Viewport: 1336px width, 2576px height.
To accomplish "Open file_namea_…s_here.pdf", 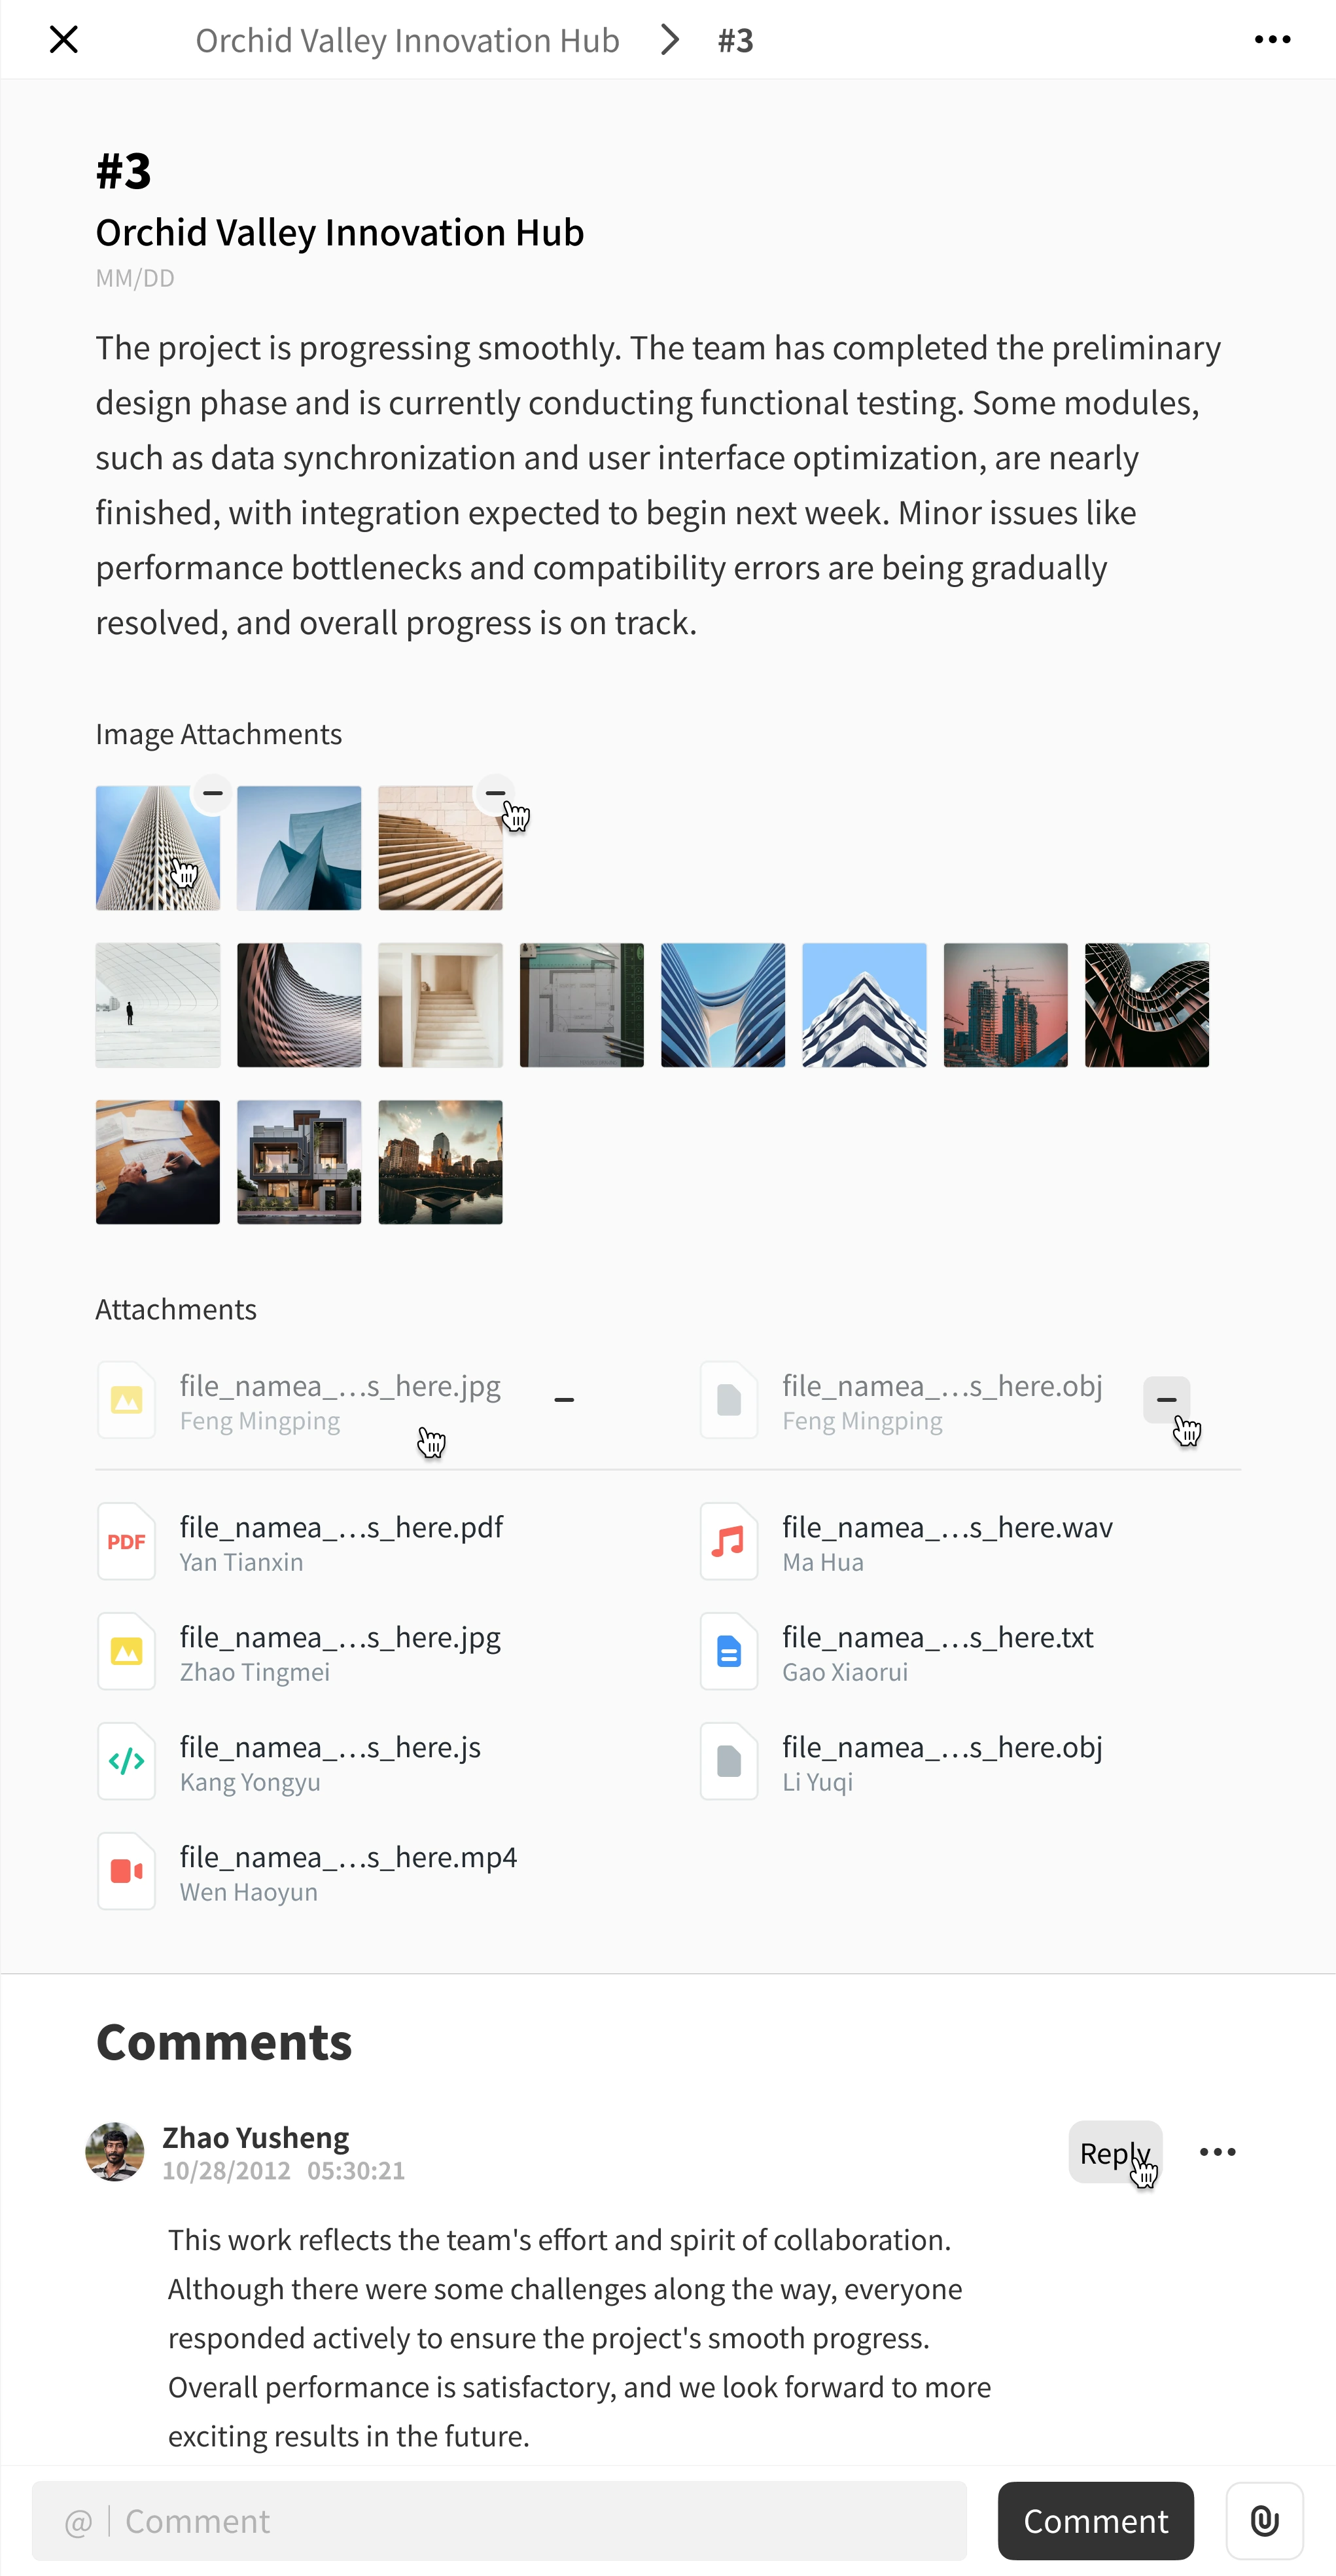I will pyautogui.click(x=341, y=1527).
